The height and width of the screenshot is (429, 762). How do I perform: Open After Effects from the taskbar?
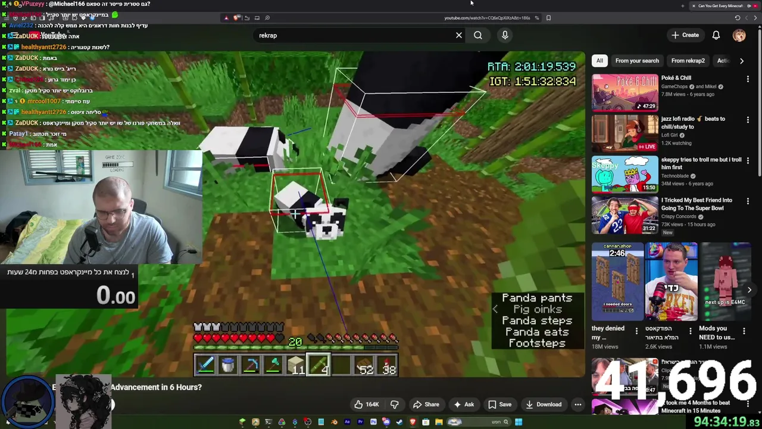pos(347,422)
